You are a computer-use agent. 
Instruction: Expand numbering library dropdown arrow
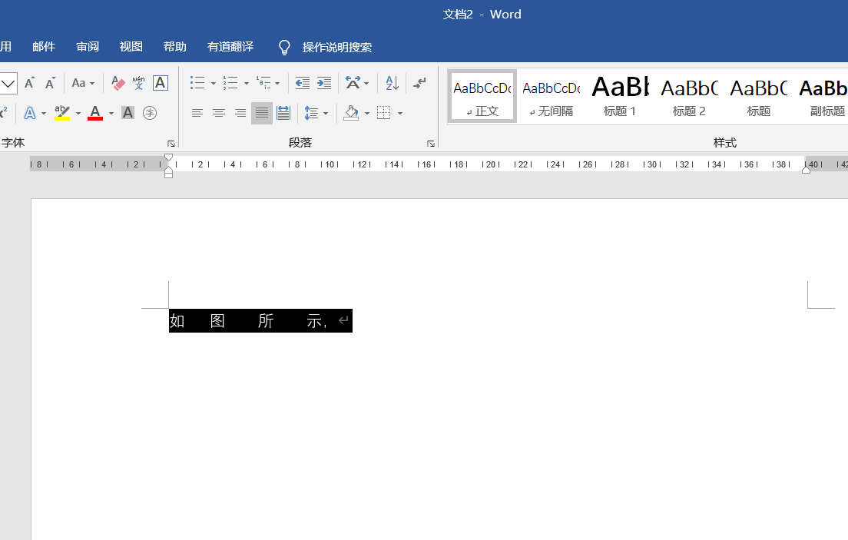pyautogui.click(x=246, y=83)
